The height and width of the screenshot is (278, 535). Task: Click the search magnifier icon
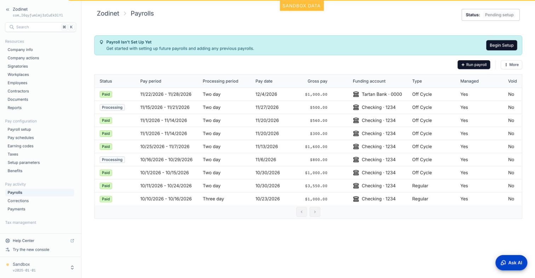tap(12, 27)
